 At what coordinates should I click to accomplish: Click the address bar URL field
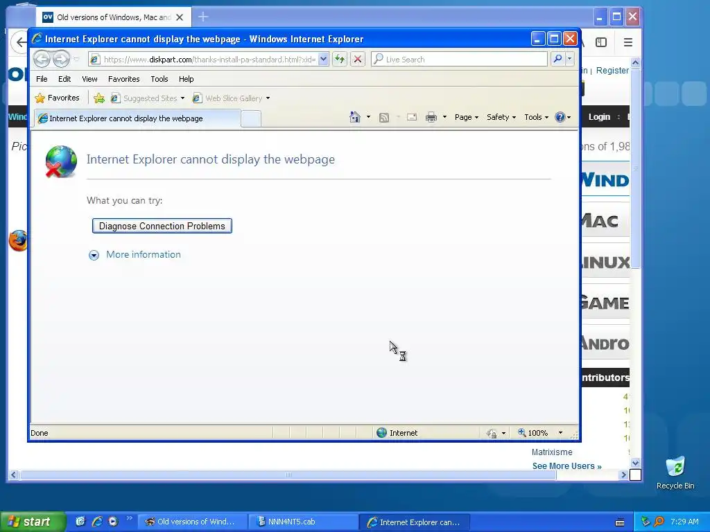(209, 59)
